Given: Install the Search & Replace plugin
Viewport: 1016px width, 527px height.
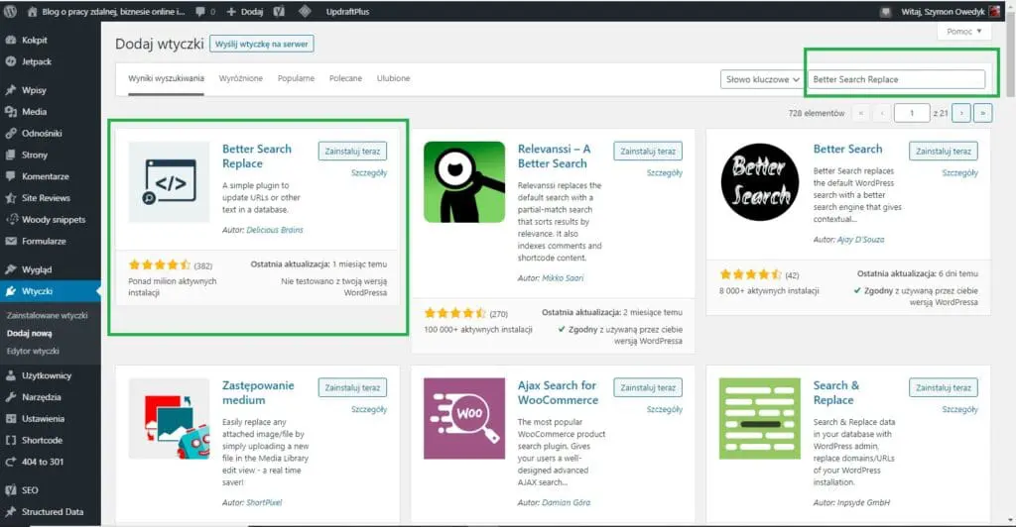Looking at the screenshot, I should pyautogui.click(x=944, y=388).
